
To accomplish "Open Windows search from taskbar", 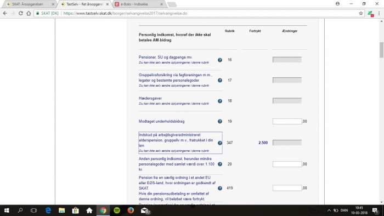I will 20,211.
